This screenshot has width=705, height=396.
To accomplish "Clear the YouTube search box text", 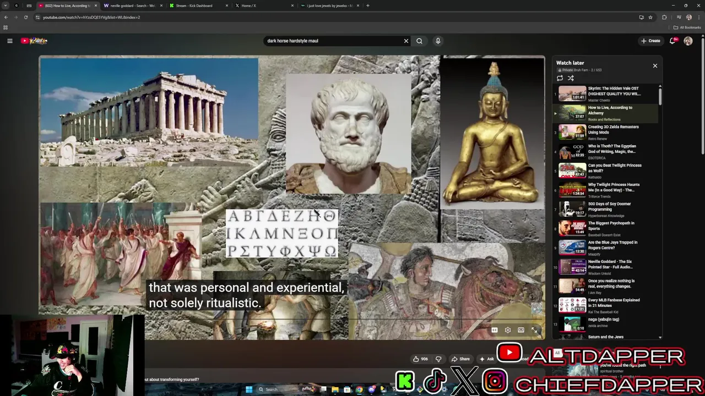I will [406, 41].
